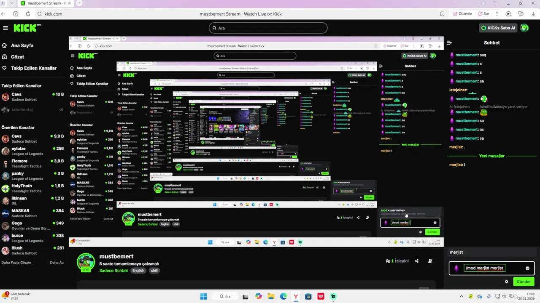Collapse the Sohbet chat panel
The width and height of the screenshot is (540, 303).
[449, 43]
